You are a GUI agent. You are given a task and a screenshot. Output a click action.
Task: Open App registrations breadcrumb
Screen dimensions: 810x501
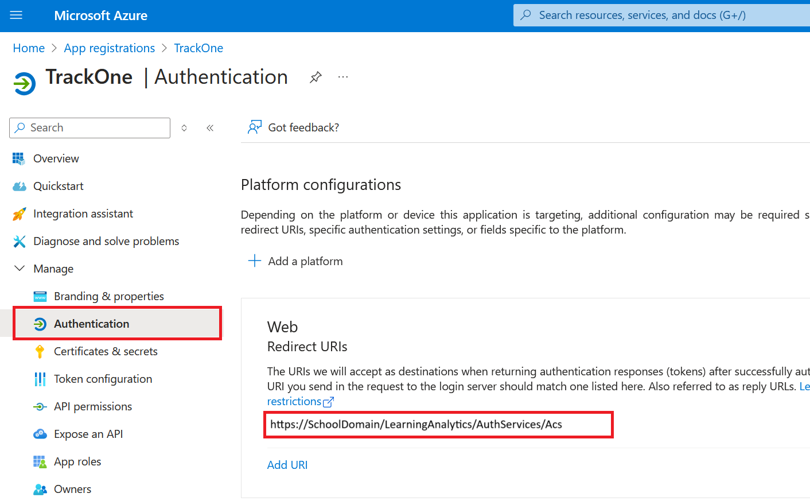(x=110, y=48)
